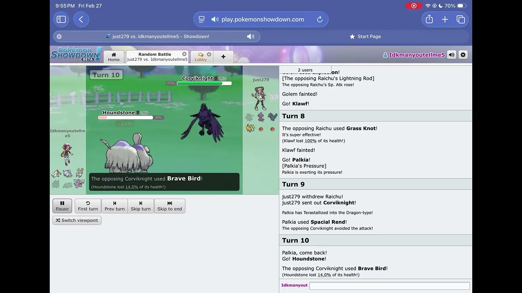Skip turn forward
Screen dimensions: 522x293
[141, 206]
